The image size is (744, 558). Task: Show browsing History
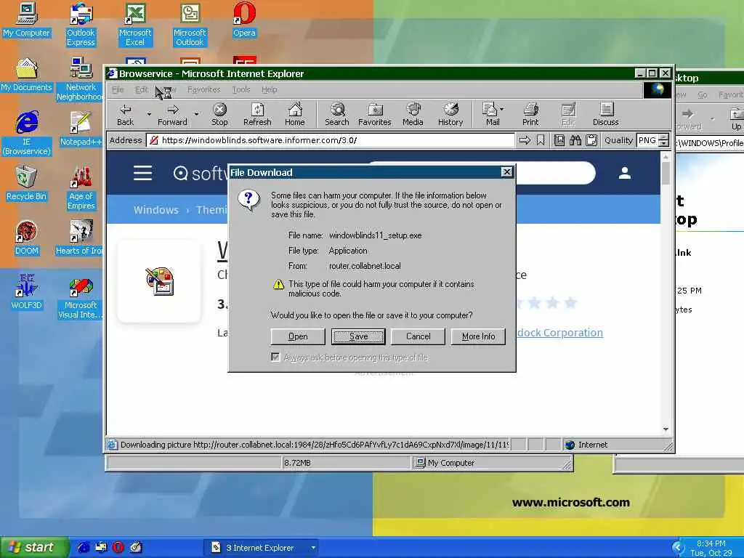tap(450, 114)
